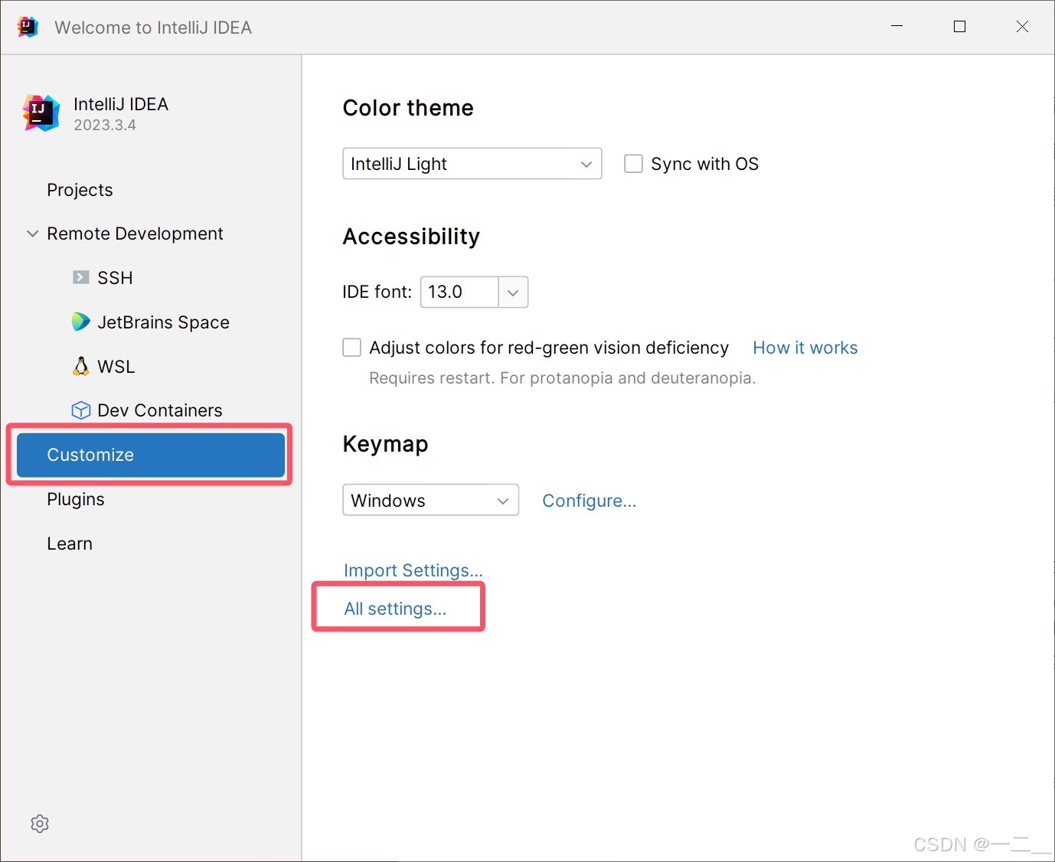
Task: Close the Welcome to IntelliJ IDEA window
Action: (1022, 27)
